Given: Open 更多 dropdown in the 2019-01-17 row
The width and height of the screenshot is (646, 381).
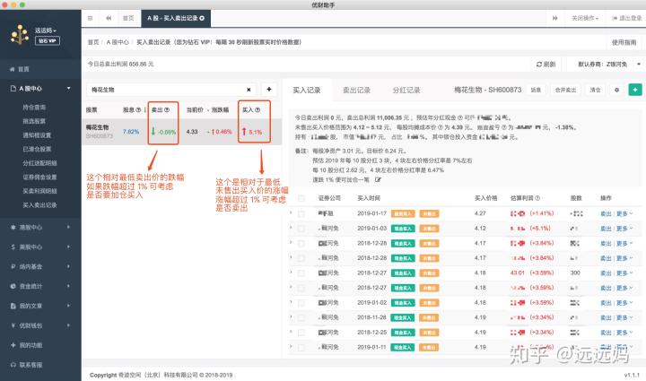Looking at the screenshot, I should point(624,213).
